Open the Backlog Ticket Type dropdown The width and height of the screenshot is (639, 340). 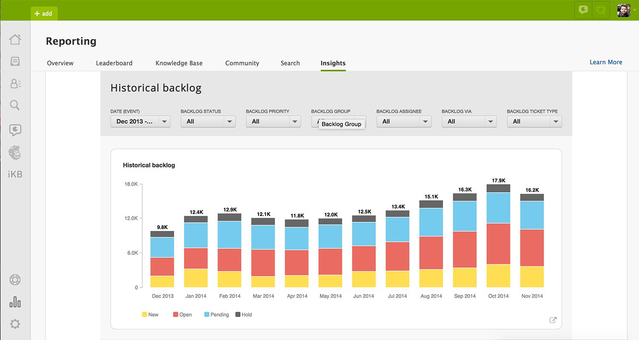534,121
